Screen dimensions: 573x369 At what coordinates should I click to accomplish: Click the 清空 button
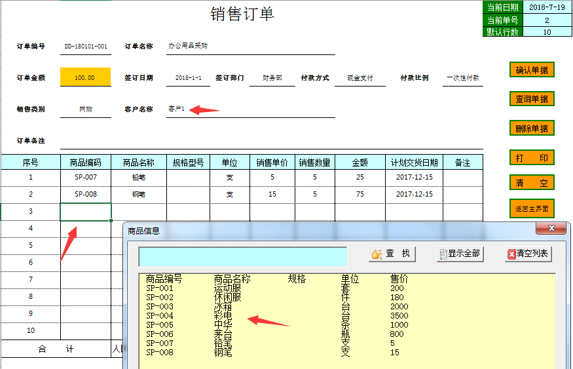pyautogui.click(x=532, y=182)
